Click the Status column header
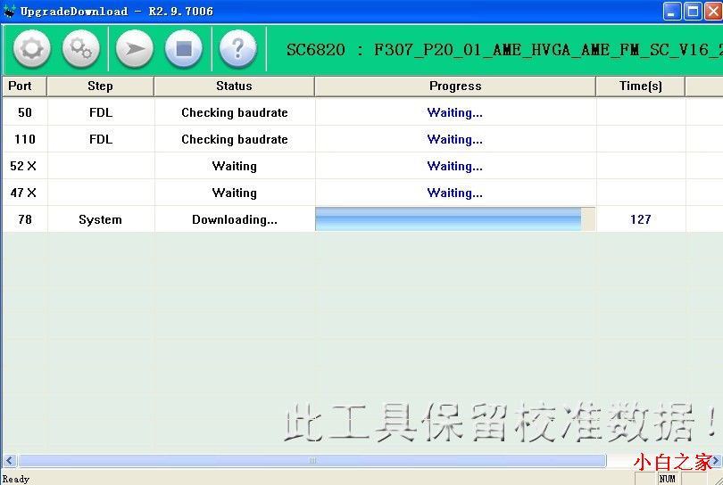 tap(234, 86)
